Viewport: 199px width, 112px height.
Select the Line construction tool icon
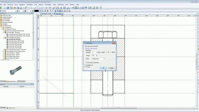pos(35,8)
